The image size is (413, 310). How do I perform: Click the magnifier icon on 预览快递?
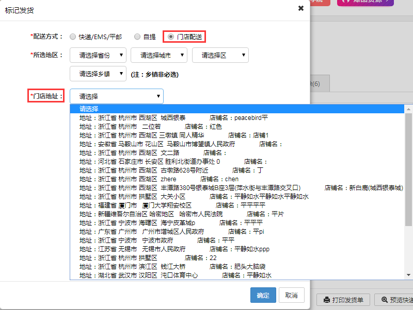click(385, 300)
